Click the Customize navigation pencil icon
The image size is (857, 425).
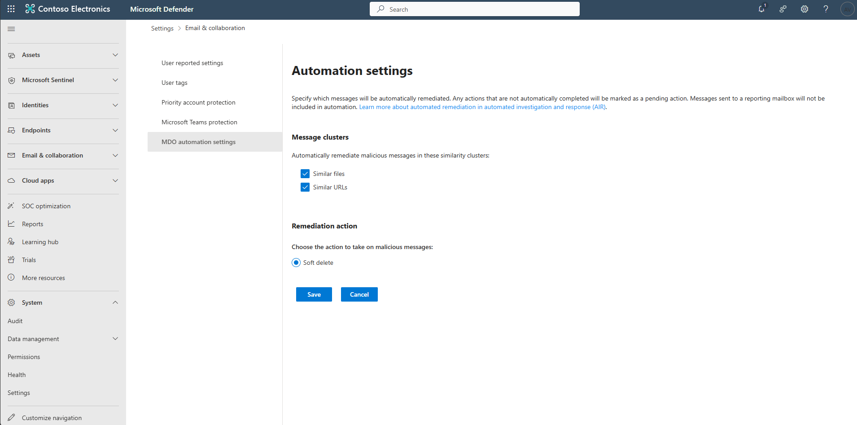pyautogui.click(x=11, y=417)
